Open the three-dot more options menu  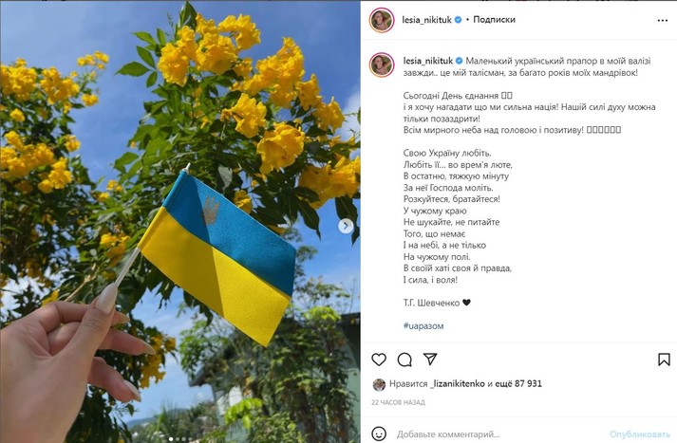[663, 20]
